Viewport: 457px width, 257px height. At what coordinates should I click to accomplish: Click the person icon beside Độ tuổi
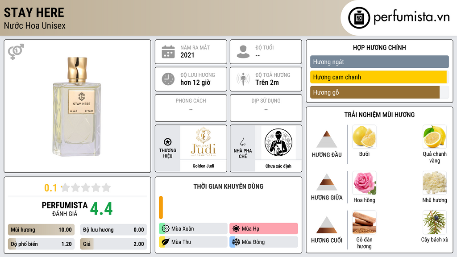click(243, 52)
